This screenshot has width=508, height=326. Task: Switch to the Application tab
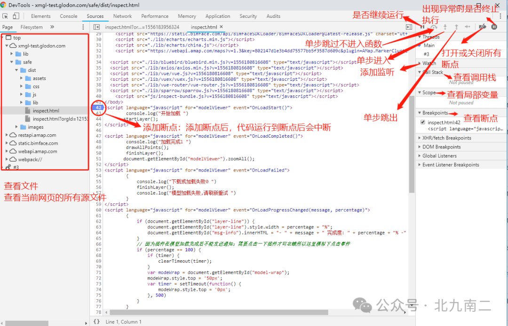[x=218, y=16]
